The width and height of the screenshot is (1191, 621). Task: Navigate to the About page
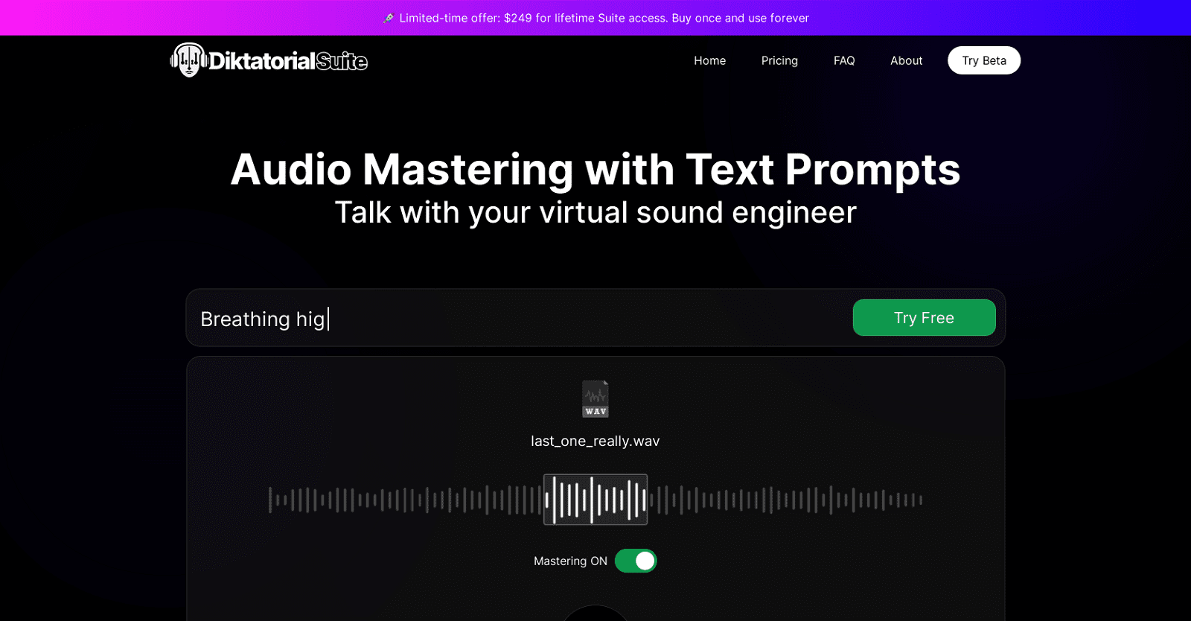point(906,60)
